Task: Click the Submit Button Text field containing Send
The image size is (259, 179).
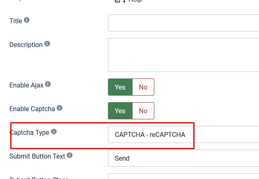Action: pyautogui.click(x=183, y=158)
